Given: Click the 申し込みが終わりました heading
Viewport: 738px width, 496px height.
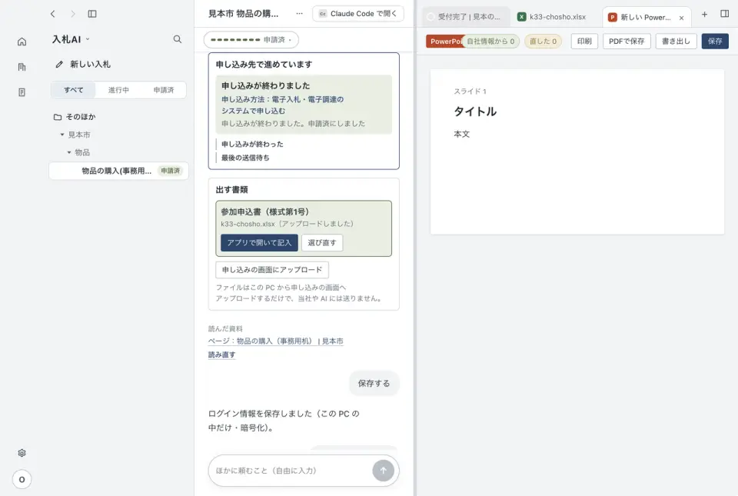Looking at the screenshot, I should [265, 85].
